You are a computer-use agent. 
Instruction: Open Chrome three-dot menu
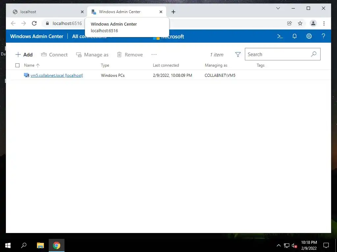[x=324, y=23]
